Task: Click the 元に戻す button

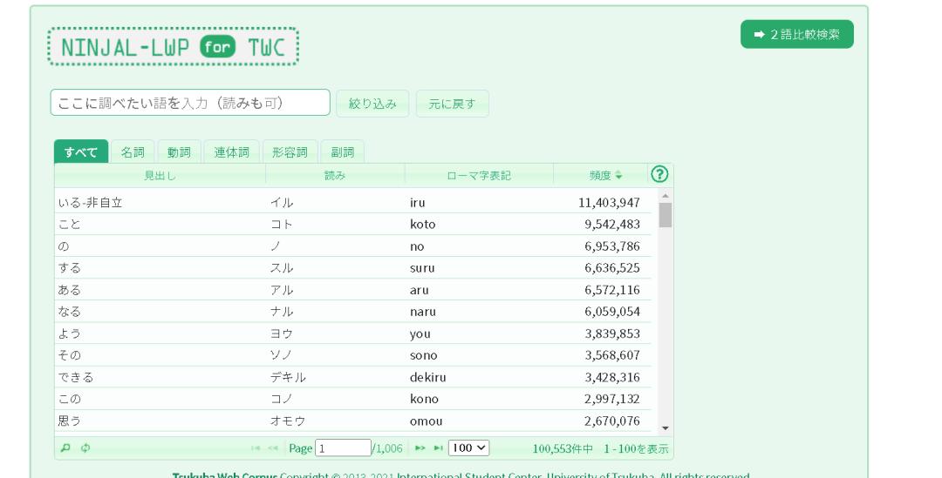Action: [x=452, y=103]
